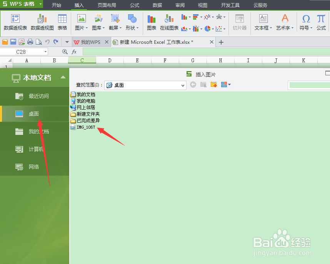The width and height of the screenshot is (330, 264).
Task: Select 计算机 in the sidebar
Action: (35, 149)
